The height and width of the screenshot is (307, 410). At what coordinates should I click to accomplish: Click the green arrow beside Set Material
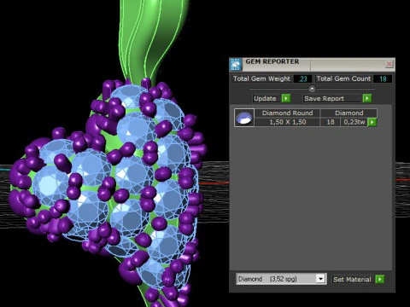pyautogui.click(x=380, y=279)
